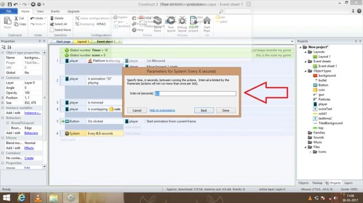Click the Run layout icon
This screenshot has height=203, width=363.
(x=171, y=21)
